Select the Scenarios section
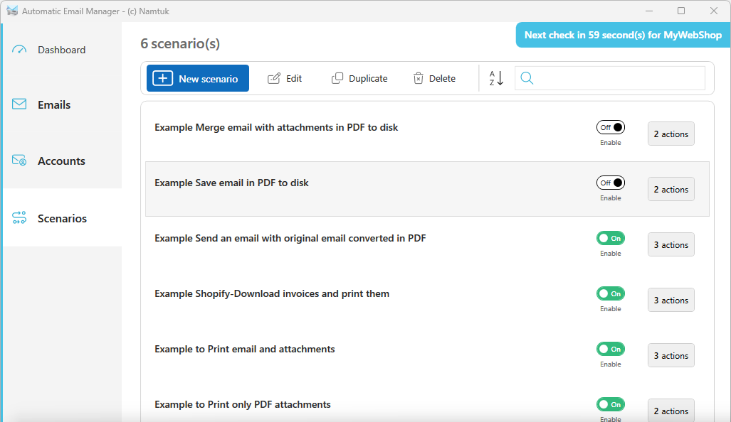This screenshot has width=731, height=422. pyautogui.click(x=61, y=217)
